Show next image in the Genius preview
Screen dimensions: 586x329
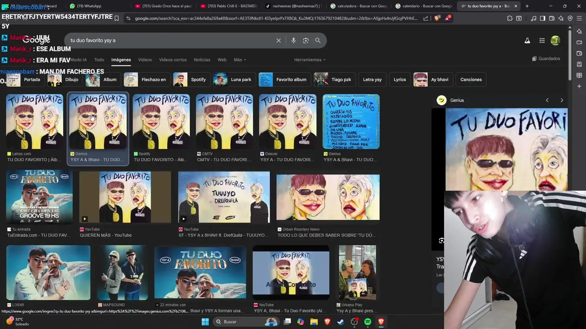(562, 100)
